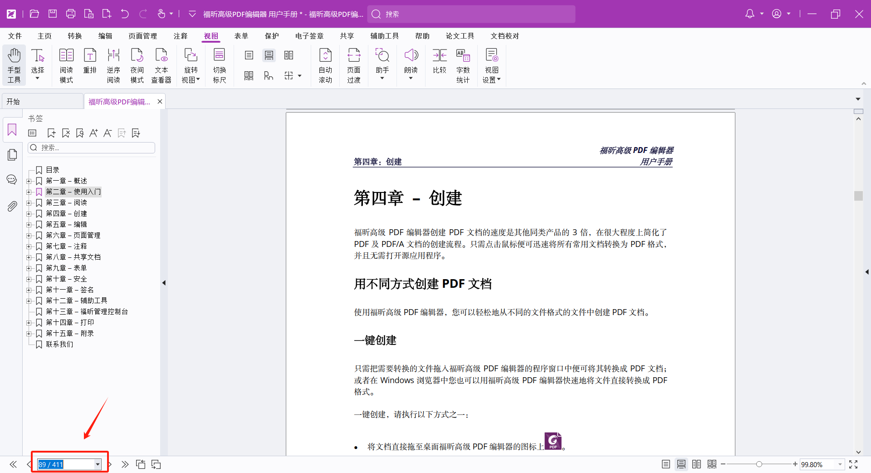Open the Comments panel in sidebar

click(12, 179)
